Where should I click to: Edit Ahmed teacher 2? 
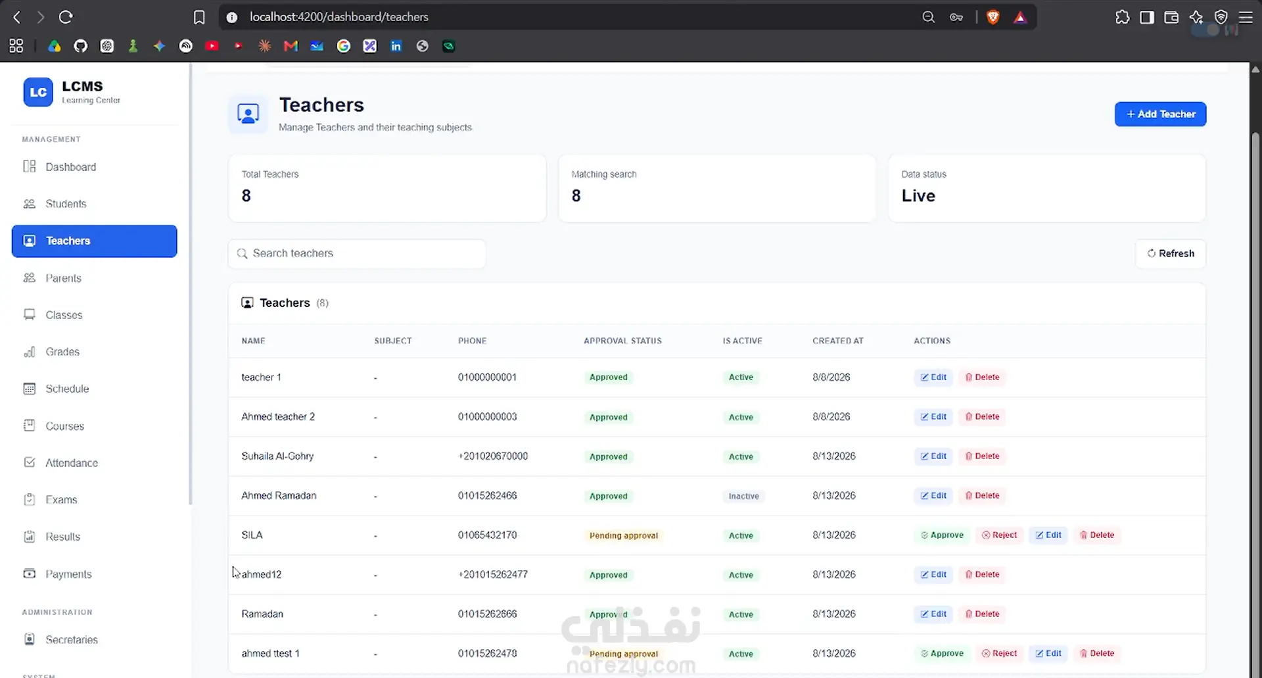click(933, 417)
